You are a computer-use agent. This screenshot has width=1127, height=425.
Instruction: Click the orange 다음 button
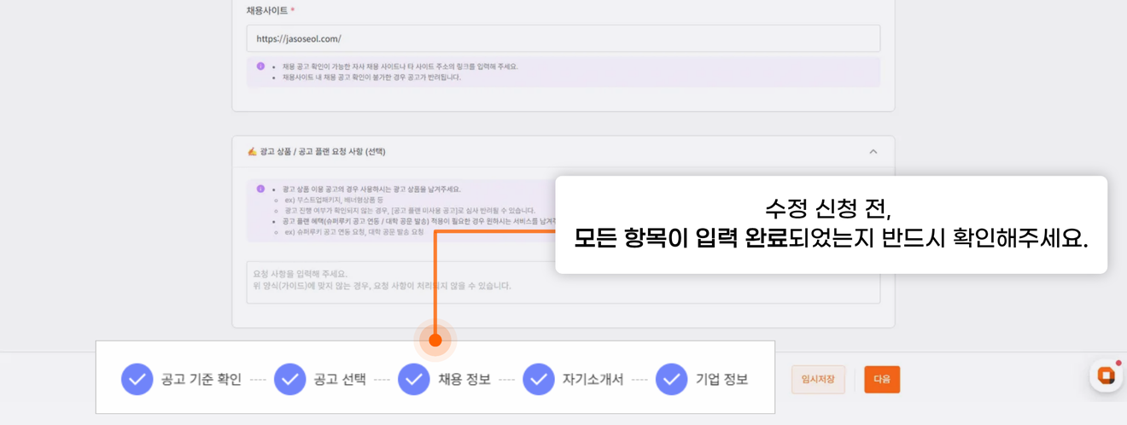[882, 380]
